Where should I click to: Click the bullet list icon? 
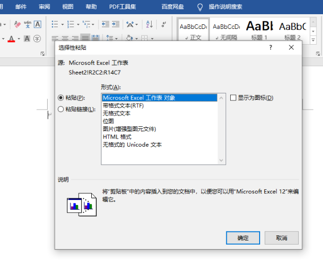point(55,24)
